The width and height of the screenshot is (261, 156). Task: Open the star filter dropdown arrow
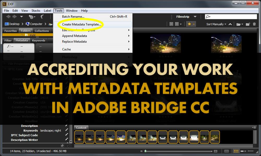click(194, 24)
